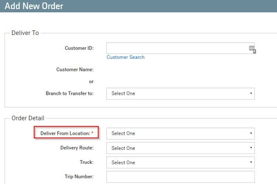Image resolution: width=277 pixels, height=184 pixels.
Task: Click the Branch to Transfer to label
Action: coord(70,93)
